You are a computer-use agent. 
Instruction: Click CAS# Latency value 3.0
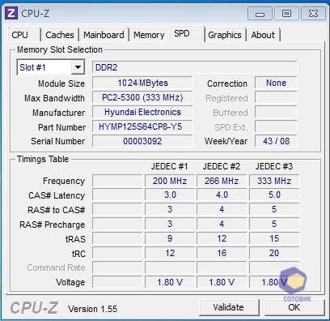click(170, 195)
